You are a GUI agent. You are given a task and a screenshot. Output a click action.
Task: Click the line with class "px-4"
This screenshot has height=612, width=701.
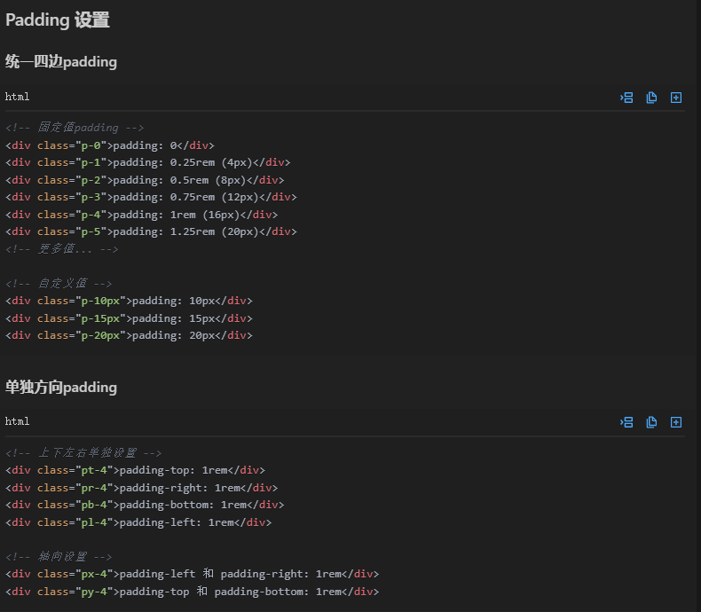[193, 574]
